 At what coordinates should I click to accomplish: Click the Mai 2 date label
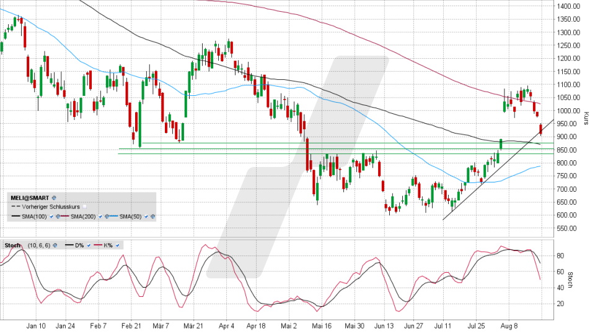289,326
